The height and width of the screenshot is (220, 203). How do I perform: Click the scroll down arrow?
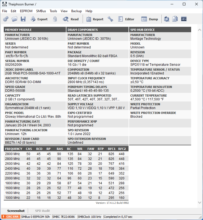(200, 202)
